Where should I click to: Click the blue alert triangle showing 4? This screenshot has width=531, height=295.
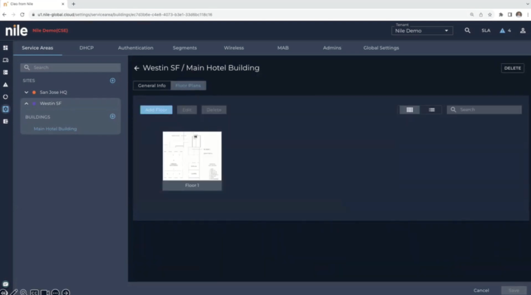503,31
